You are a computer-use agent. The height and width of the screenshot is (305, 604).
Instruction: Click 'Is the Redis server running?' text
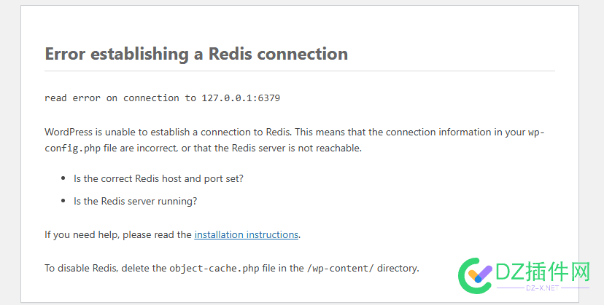tap(135, 201)
